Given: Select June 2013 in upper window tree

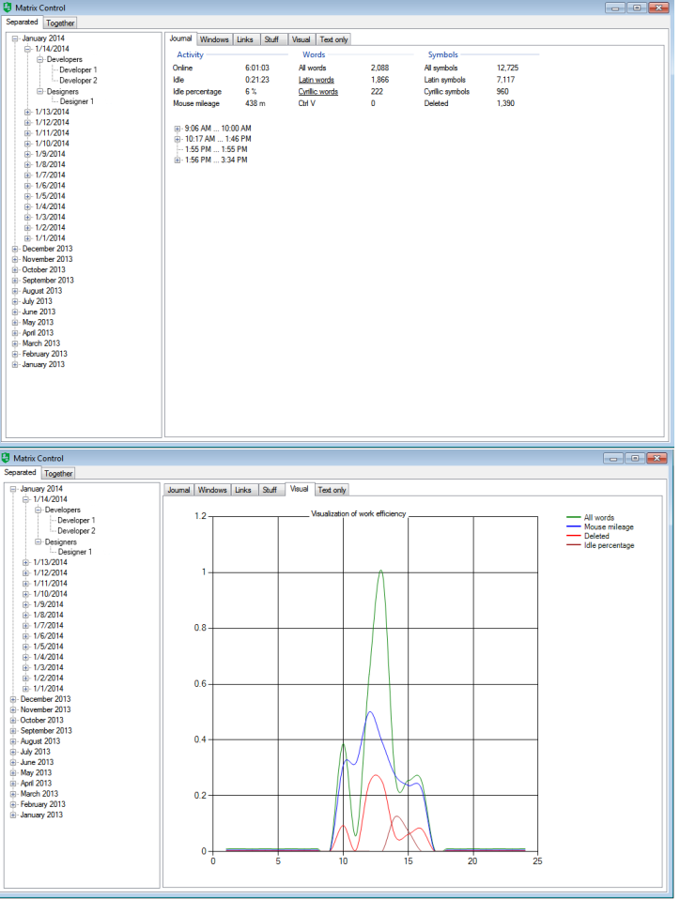Looking at the screenshot, I should point(39,312).
